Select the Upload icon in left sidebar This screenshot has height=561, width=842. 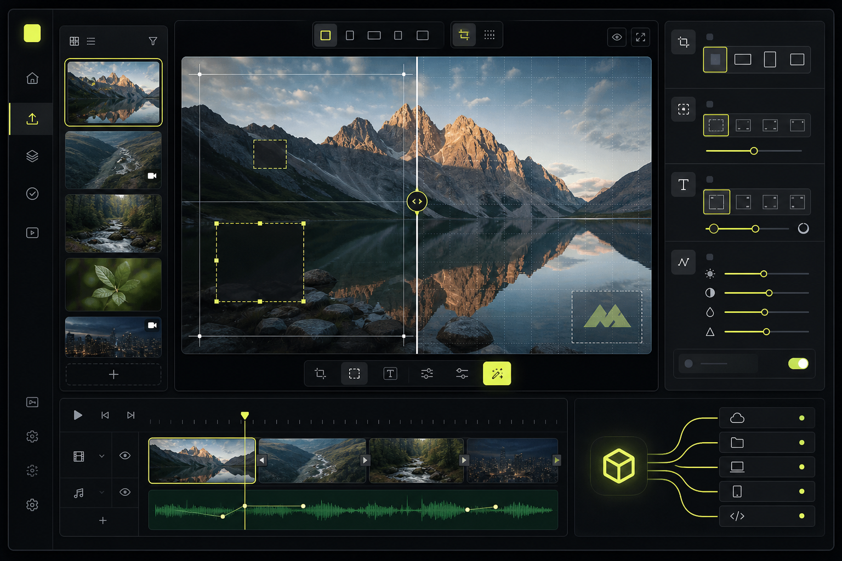pos(32,119)
